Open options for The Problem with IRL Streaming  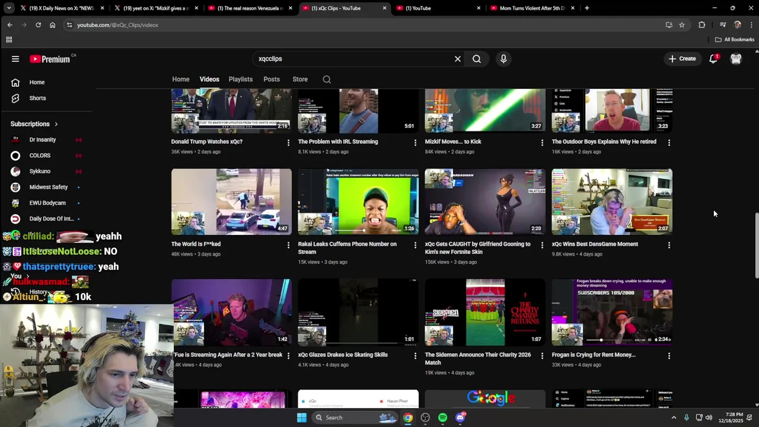415,142
